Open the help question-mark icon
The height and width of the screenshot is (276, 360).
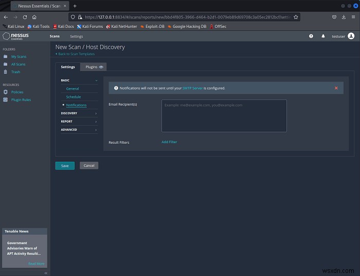coord(311,36)
